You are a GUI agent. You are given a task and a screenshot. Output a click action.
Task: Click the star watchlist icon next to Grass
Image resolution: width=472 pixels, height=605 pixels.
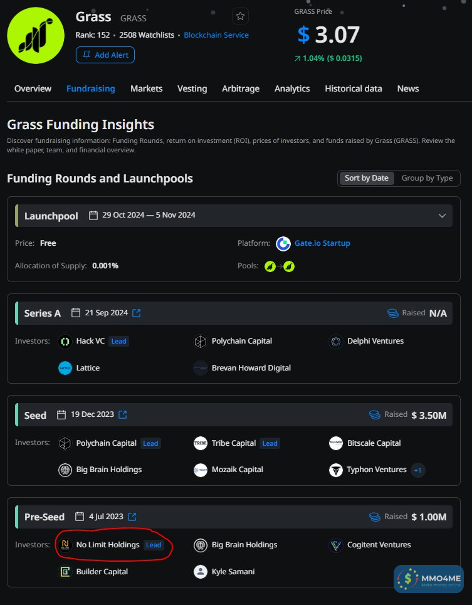click(x=240, y=16)
